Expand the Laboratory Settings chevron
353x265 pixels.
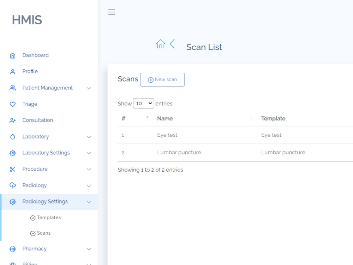tap(89, 153)
